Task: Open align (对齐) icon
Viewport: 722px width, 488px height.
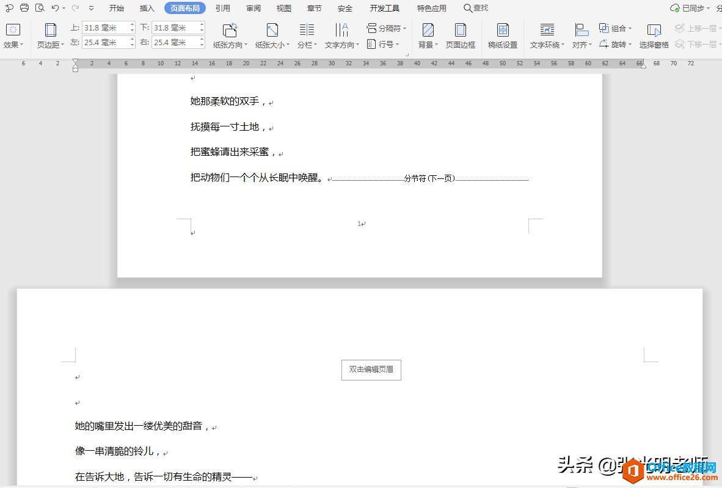Action: pyautogui.click(x=582, y=31)
